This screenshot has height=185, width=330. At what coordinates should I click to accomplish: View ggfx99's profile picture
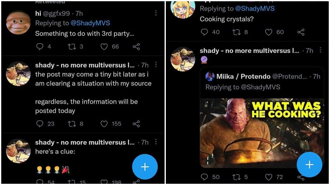[18, 22]
